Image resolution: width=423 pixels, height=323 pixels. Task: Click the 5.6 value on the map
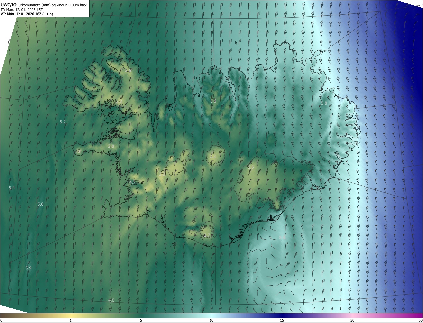tap(40, 204)
